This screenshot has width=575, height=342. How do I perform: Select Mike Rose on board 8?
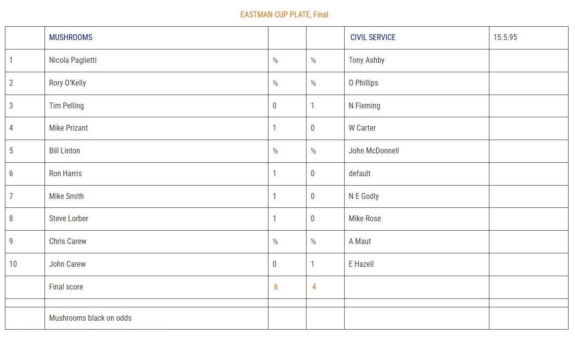click(x=364, y=219)
